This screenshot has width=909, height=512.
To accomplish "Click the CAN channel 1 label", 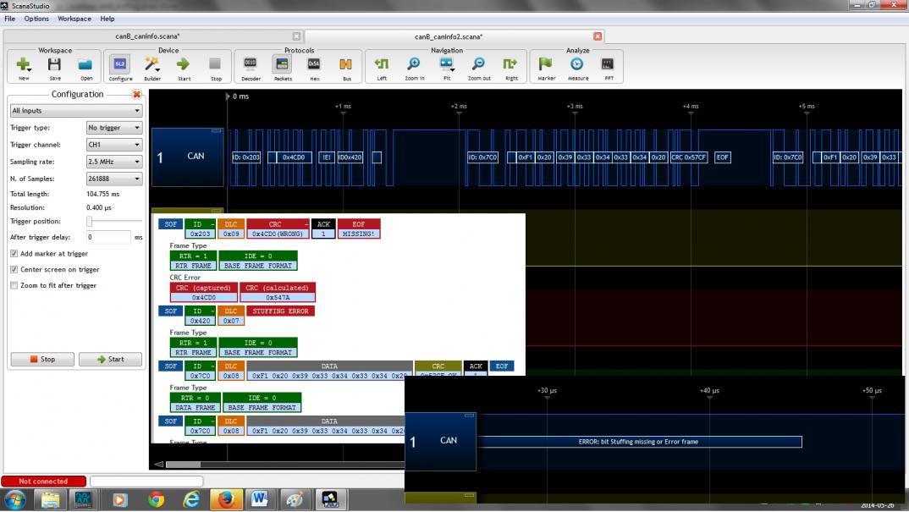I will coord(187,157).
